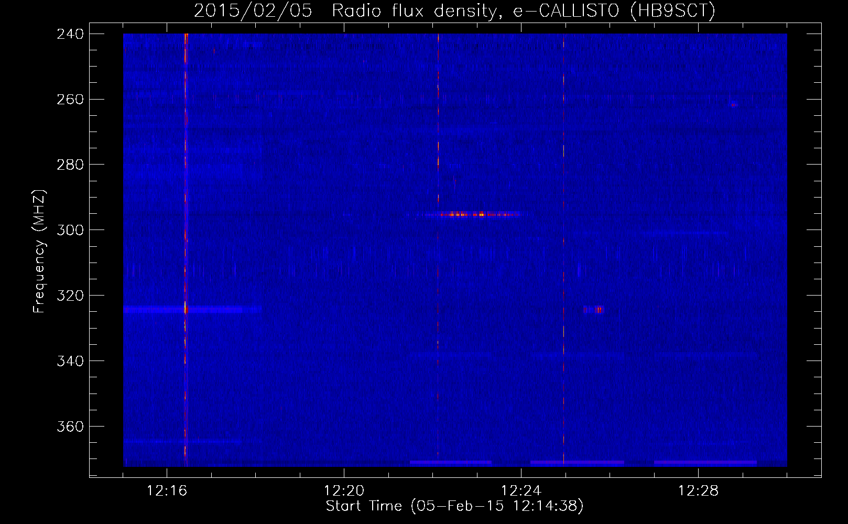This screenshot has height=524, width=848.
Task: Select the 320 frequency axis label
Action: click(x=70, y=296)
